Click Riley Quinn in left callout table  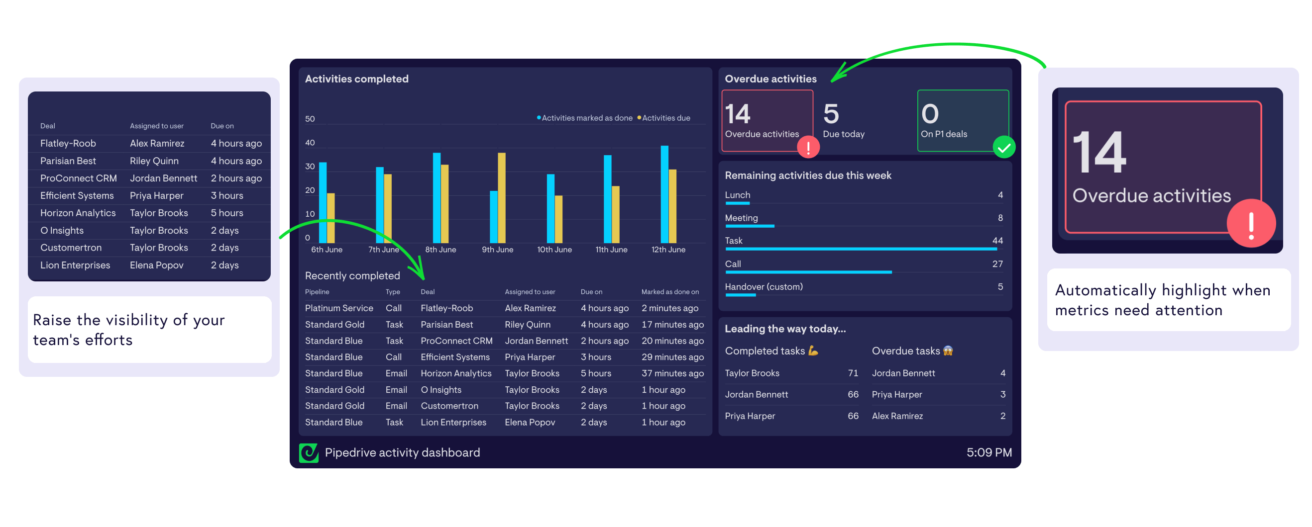point(154,161)
